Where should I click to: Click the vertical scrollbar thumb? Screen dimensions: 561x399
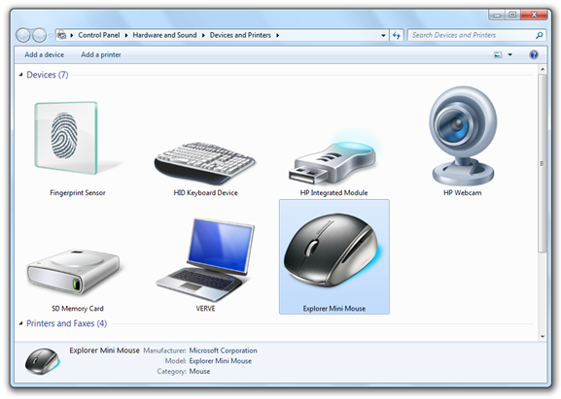click(543, 163)
